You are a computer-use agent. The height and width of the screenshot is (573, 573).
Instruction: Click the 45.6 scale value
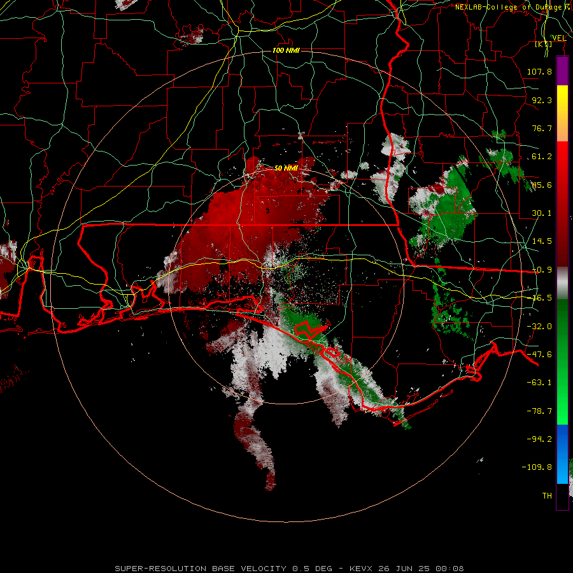pyautogui.click(x=542, y=185)
